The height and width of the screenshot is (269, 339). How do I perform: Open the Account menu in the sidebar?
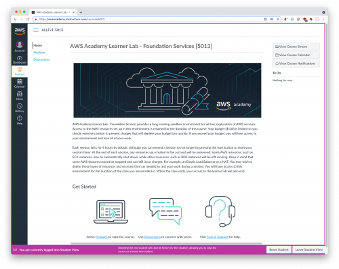[x=20, y=47]
